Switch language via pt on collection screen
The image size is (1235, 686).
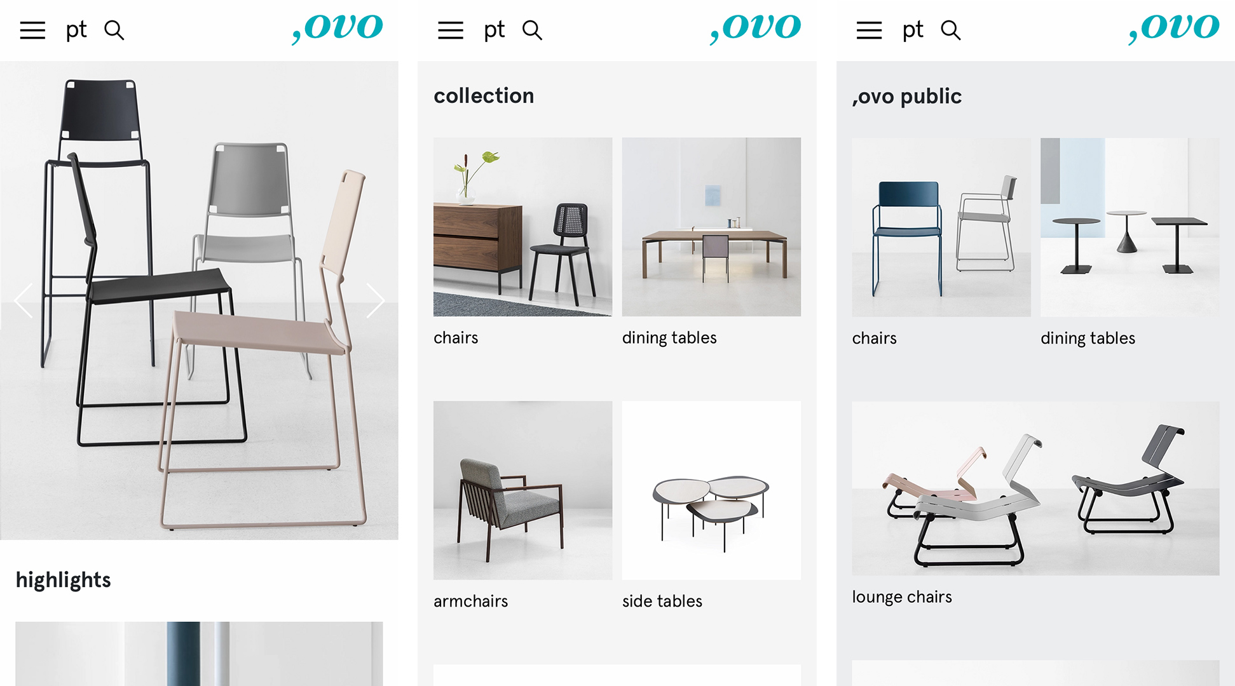point(495,30)
